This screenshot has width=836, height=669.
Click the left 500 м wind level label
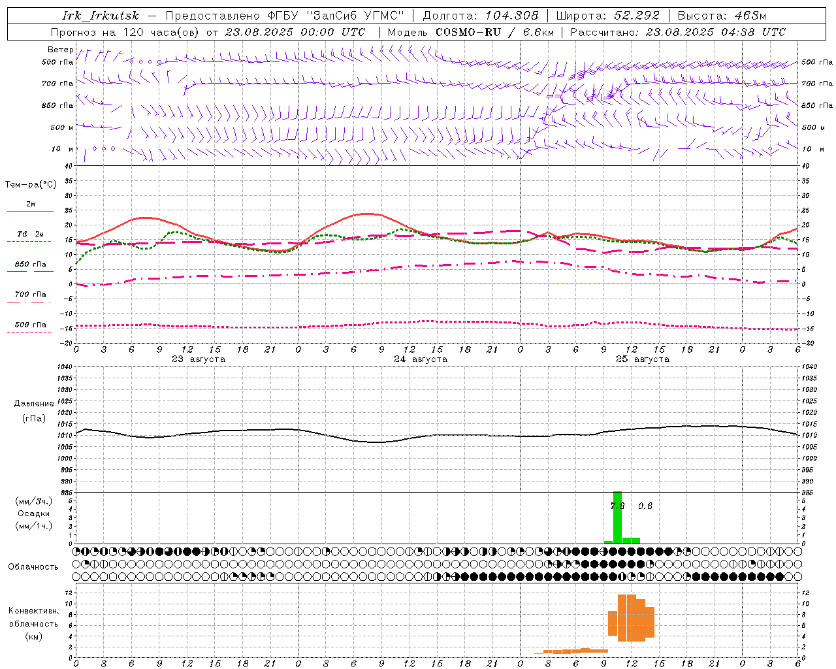click(x=62, y=127)
